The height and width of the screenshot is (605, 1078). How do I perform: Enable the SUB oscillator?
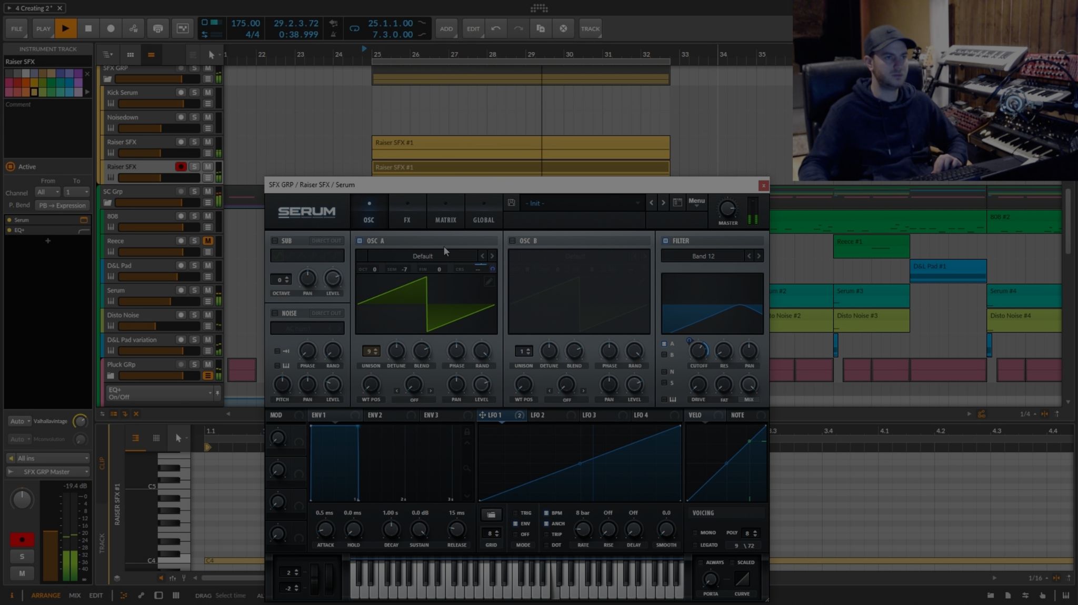(x=275, y=241)
